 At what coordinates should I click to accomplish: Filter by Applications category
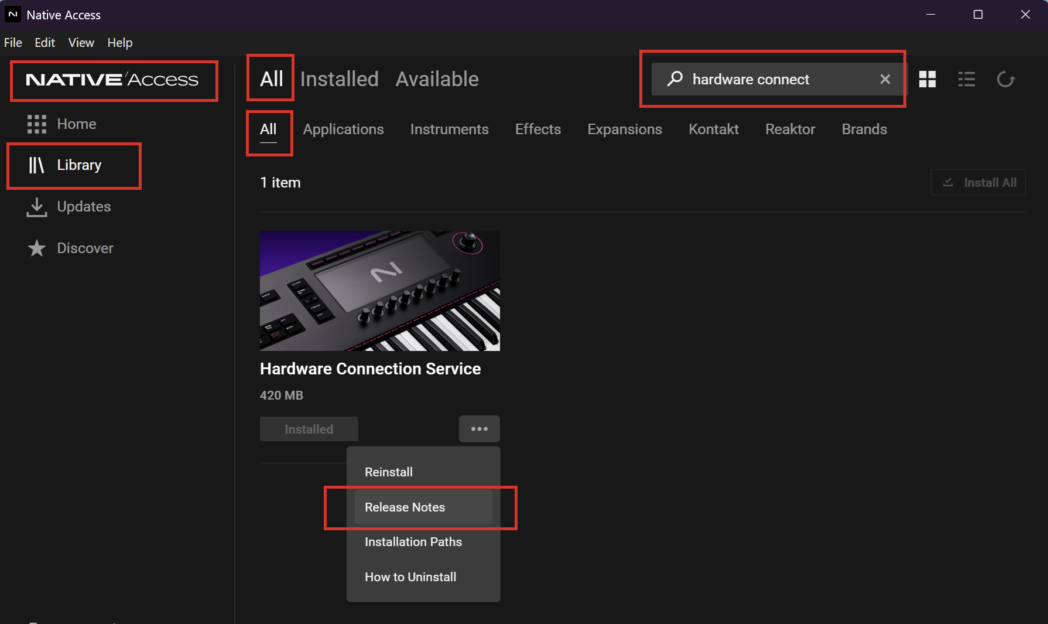click(343, 129)
